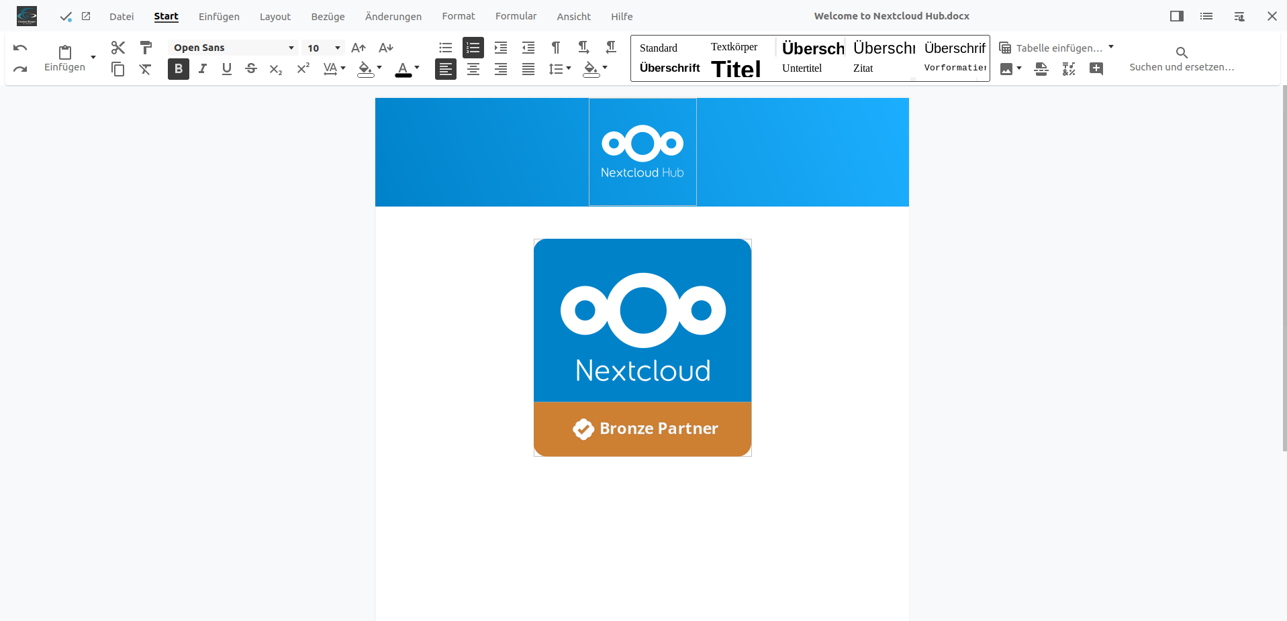Viewport: 1287px width, 621px height.
Task: Insert a page break
Action: pos(1041,68)
